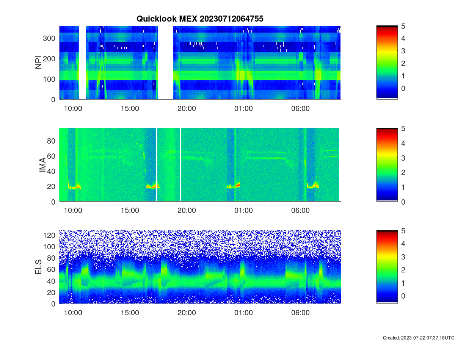Click the "80" tick on the IMA y-axis

coord(52,141)
